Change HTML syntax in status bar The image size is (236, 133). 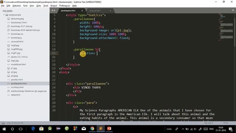[226, 123]
